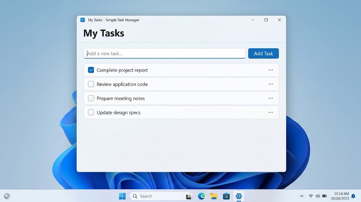361x202 pixels.
Task: Open options for Review application code
Action: click(271, 84)
